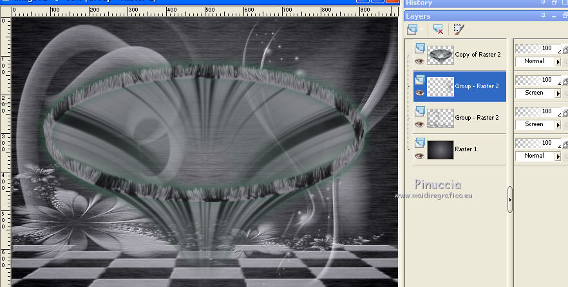This screenshot has width=568, height=287.
Task: Adjust opacity slider for Copy of Raster 2
Action: point(538,48)
